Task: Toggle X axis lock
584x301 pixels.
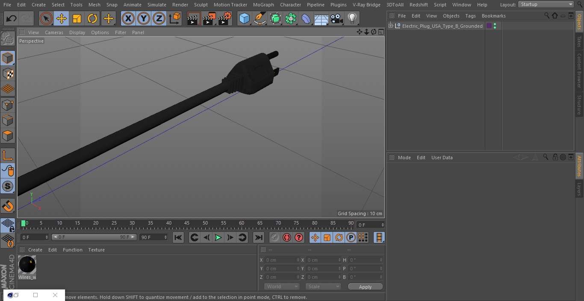Action: pyautogui.click(x=128, y=18)
